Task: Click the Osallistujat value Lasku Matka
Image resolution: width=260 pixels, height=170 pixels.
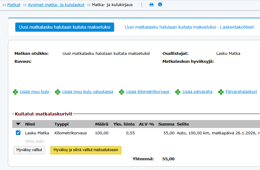Action: pyautogui.click(x=228, y=53)
